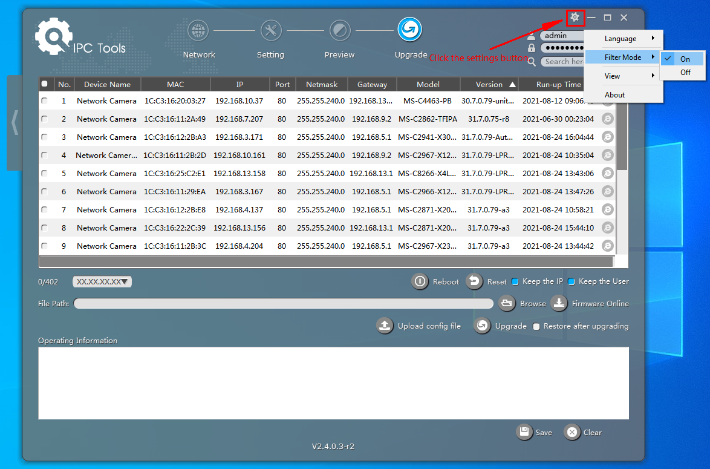Expand the left side panel arrow
Image resolution: width=710 pixels, height=469 pixels.
(x=15, y=122)
